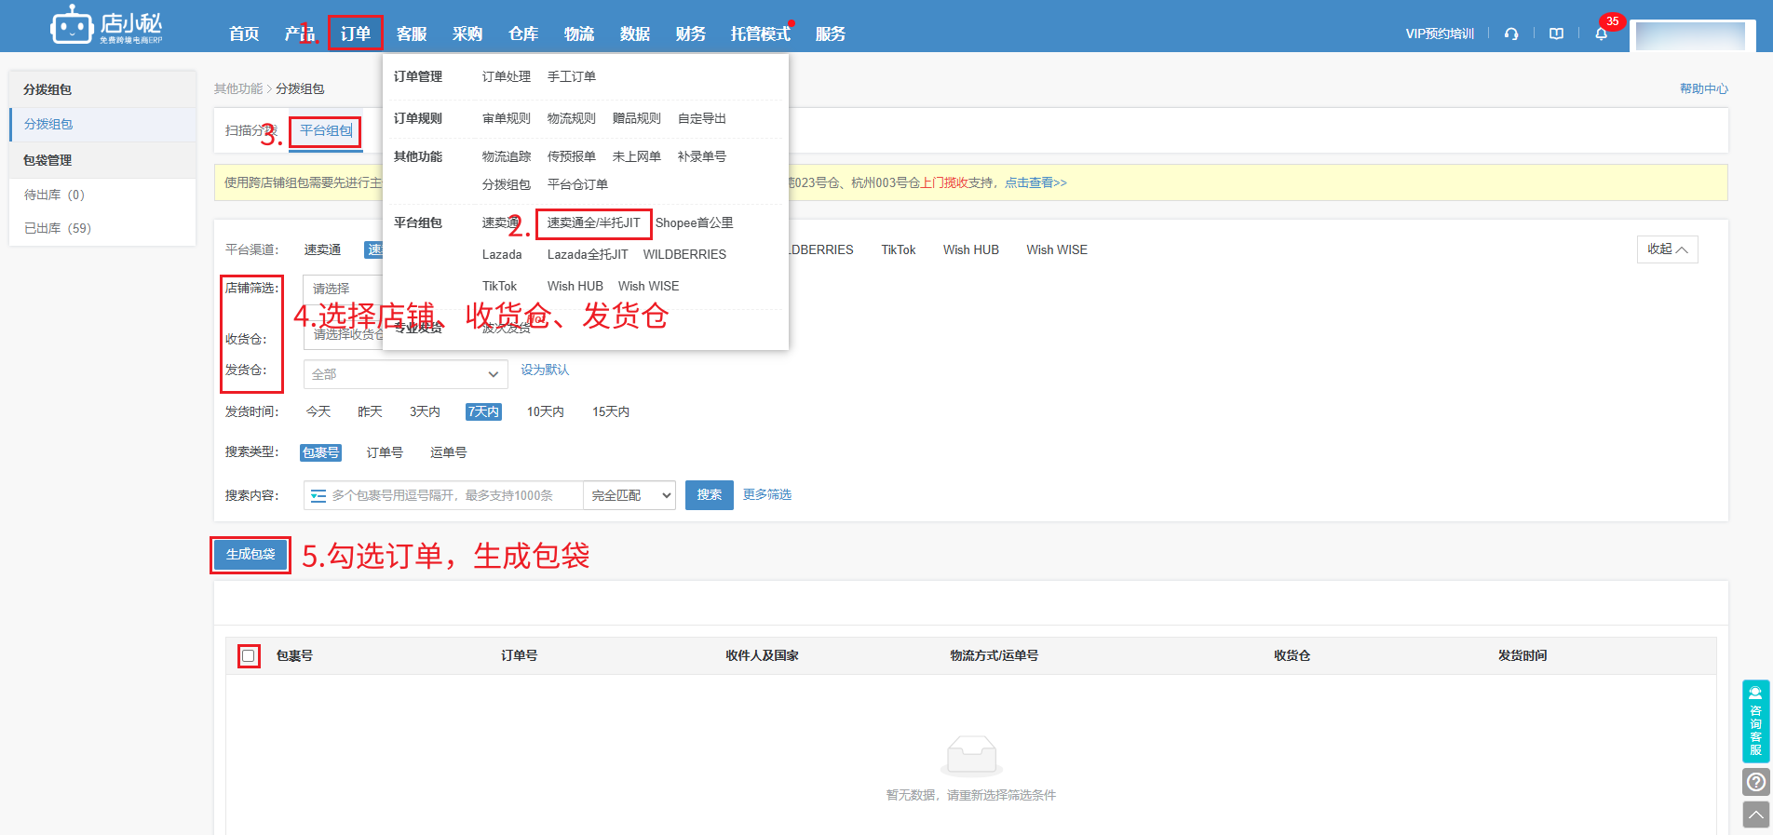Click the question mark help icon

pyautogui.click(x=1755, y=782)
